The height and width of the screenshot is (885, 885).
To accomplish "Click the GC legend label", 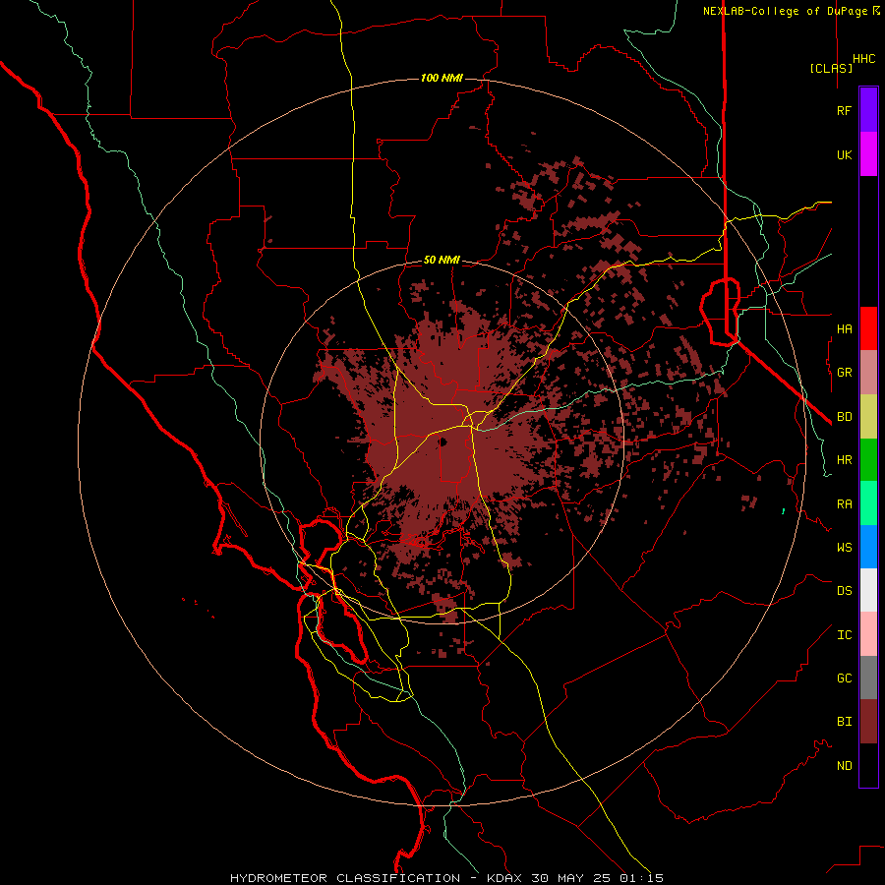I will 844,678.
